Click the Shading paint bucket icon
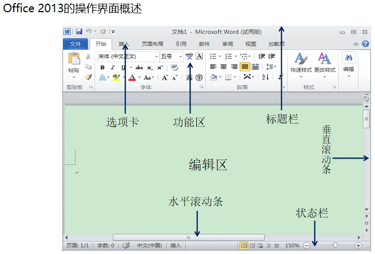Screen dimensions: 375x254 213,77
